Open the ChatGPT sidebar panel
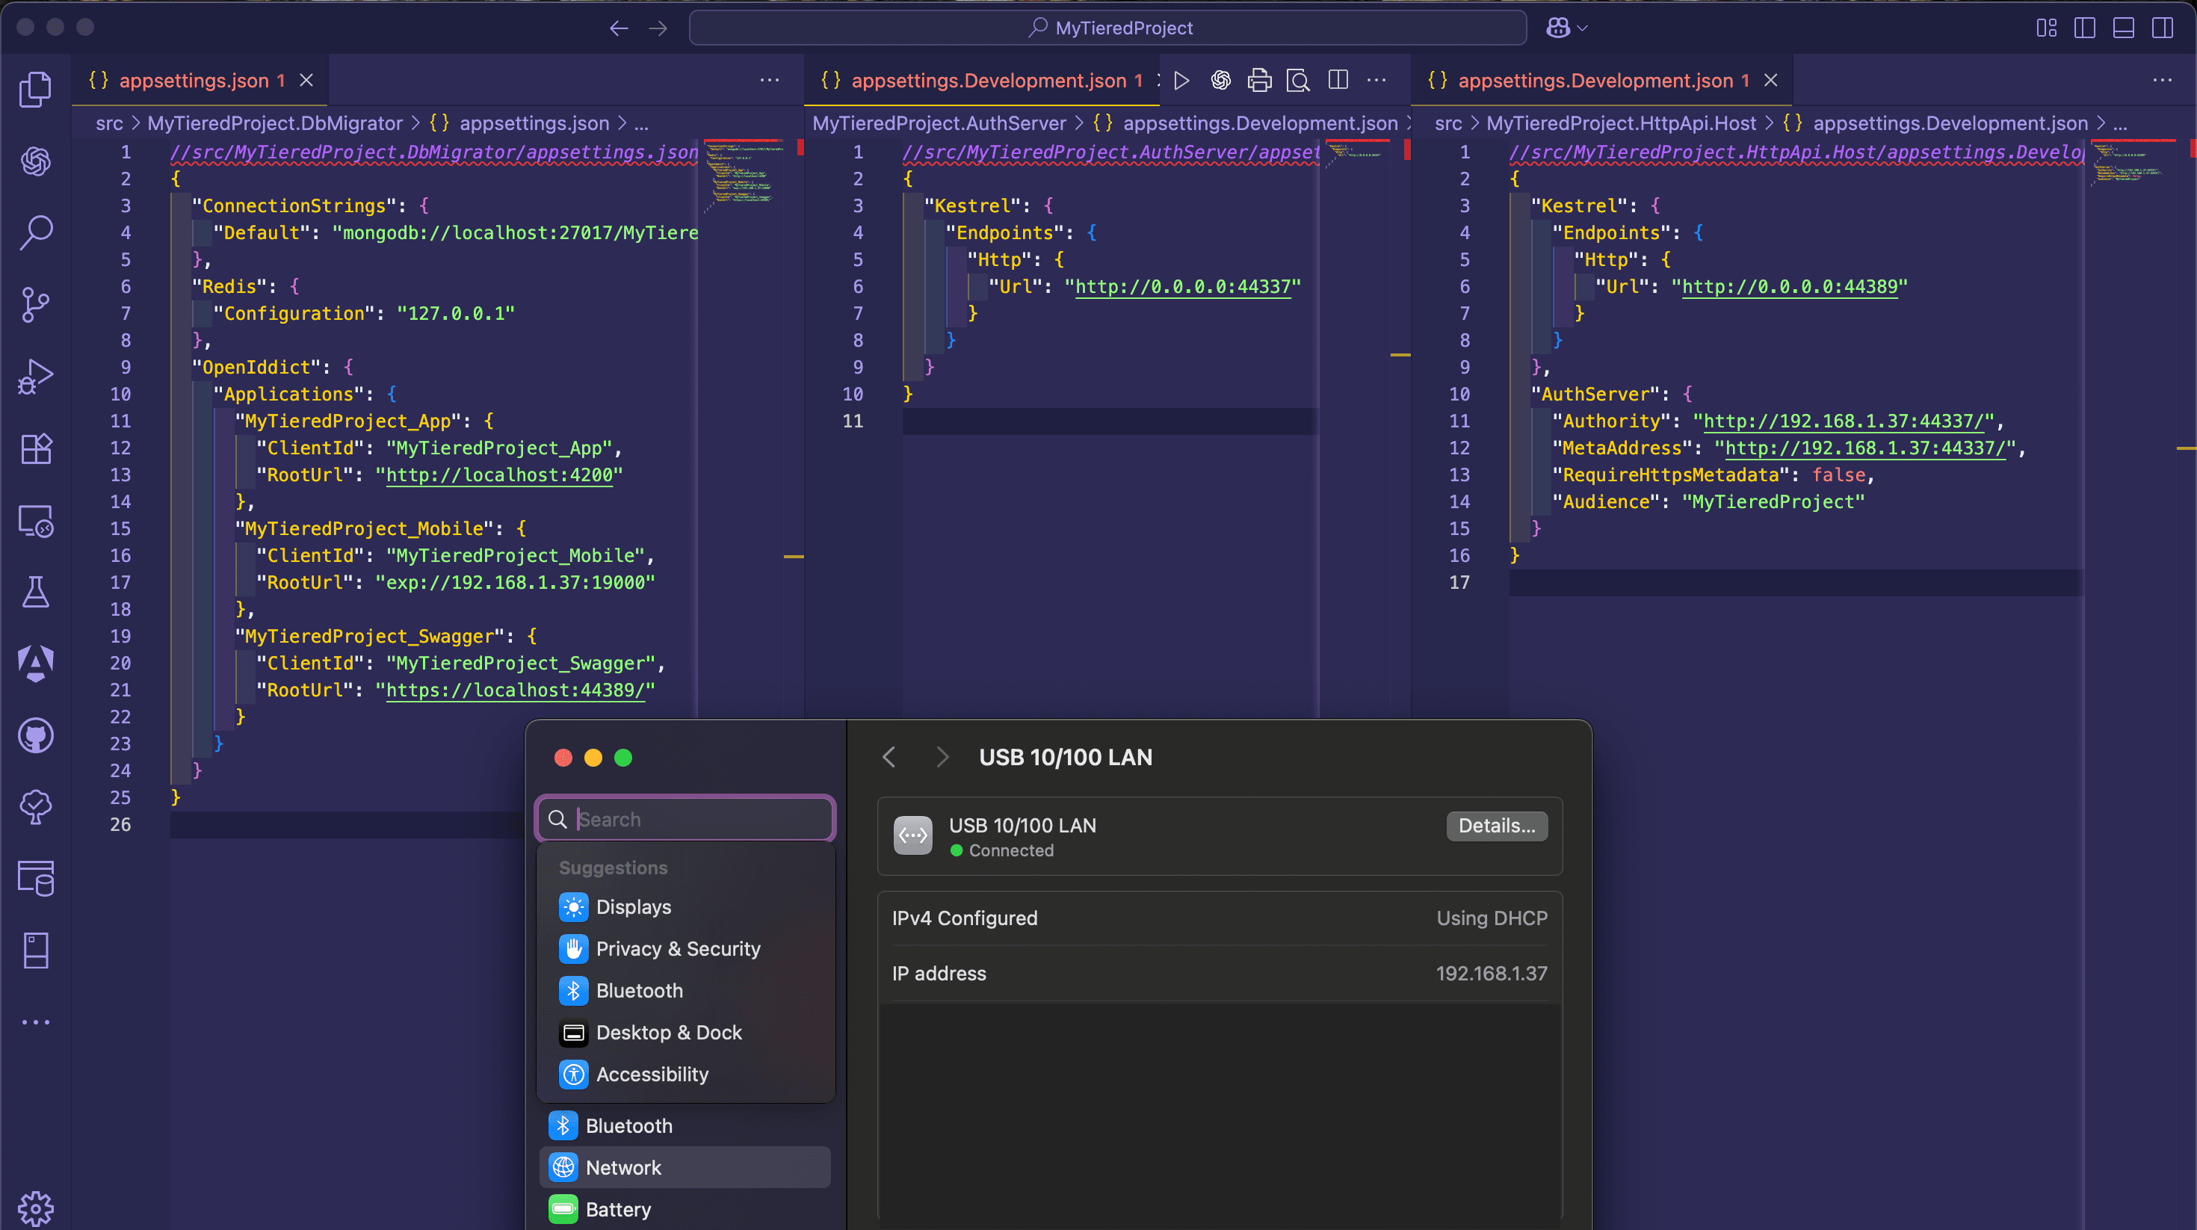This screenshot has width=2197, height=1230. click(36, 162)
